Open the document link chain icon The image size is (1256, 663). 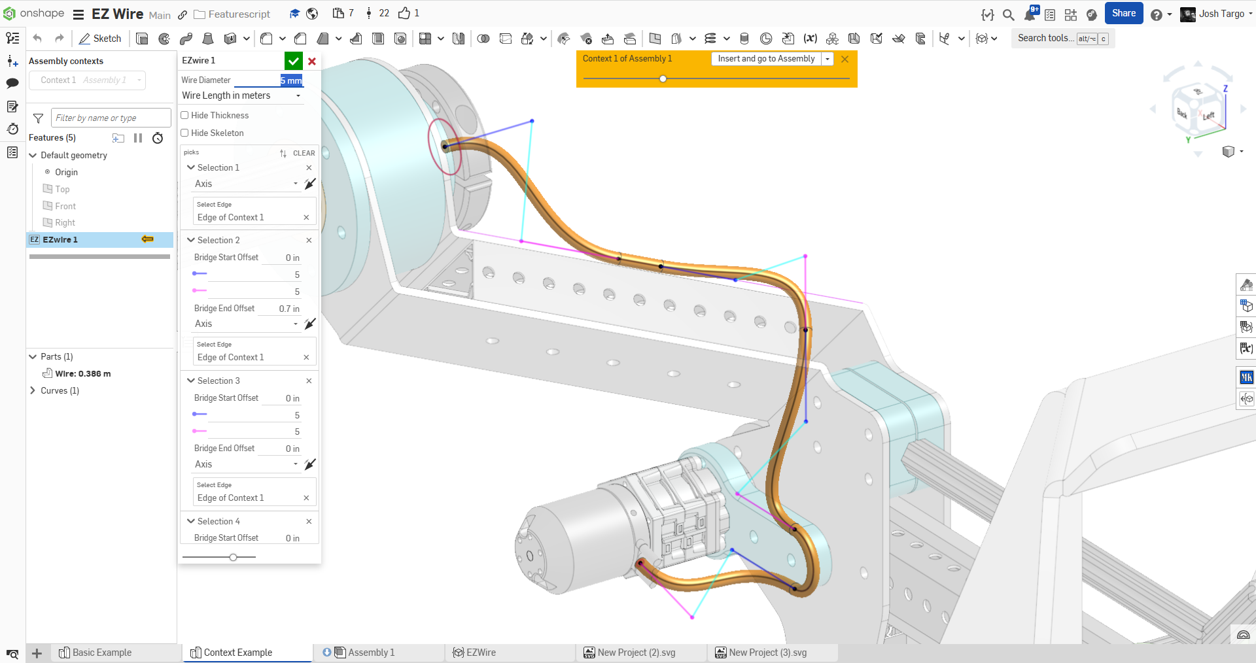(x=183, y=14)
